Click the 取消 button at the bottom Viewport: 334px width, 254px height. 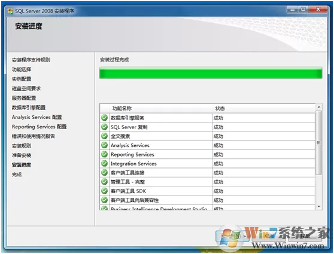click(x=268, y=236)
